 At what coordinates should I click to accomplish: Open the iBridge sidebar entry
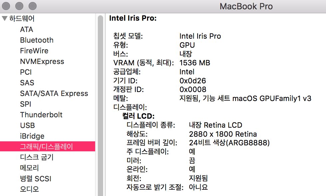pos(32,136)
